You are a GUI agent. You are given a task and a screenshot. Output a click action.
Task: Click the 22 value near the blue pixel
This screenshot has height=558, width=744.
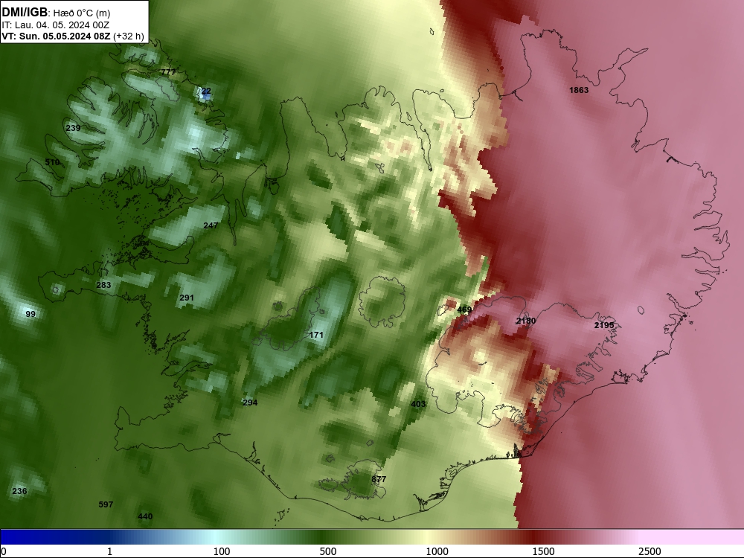tap(206, 91)
